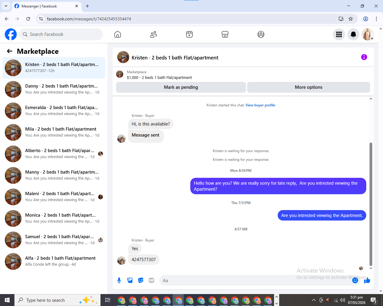This screenshot has height=306, width=383.
Task: Open the Windows Start menu
Action: [x=7, y=300]
